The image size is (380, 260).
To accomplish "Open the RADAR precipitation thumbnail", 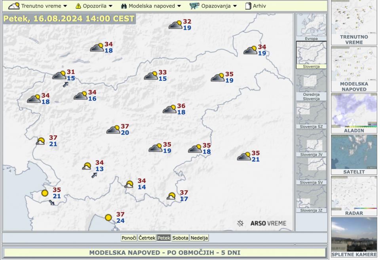I will 354,196.
